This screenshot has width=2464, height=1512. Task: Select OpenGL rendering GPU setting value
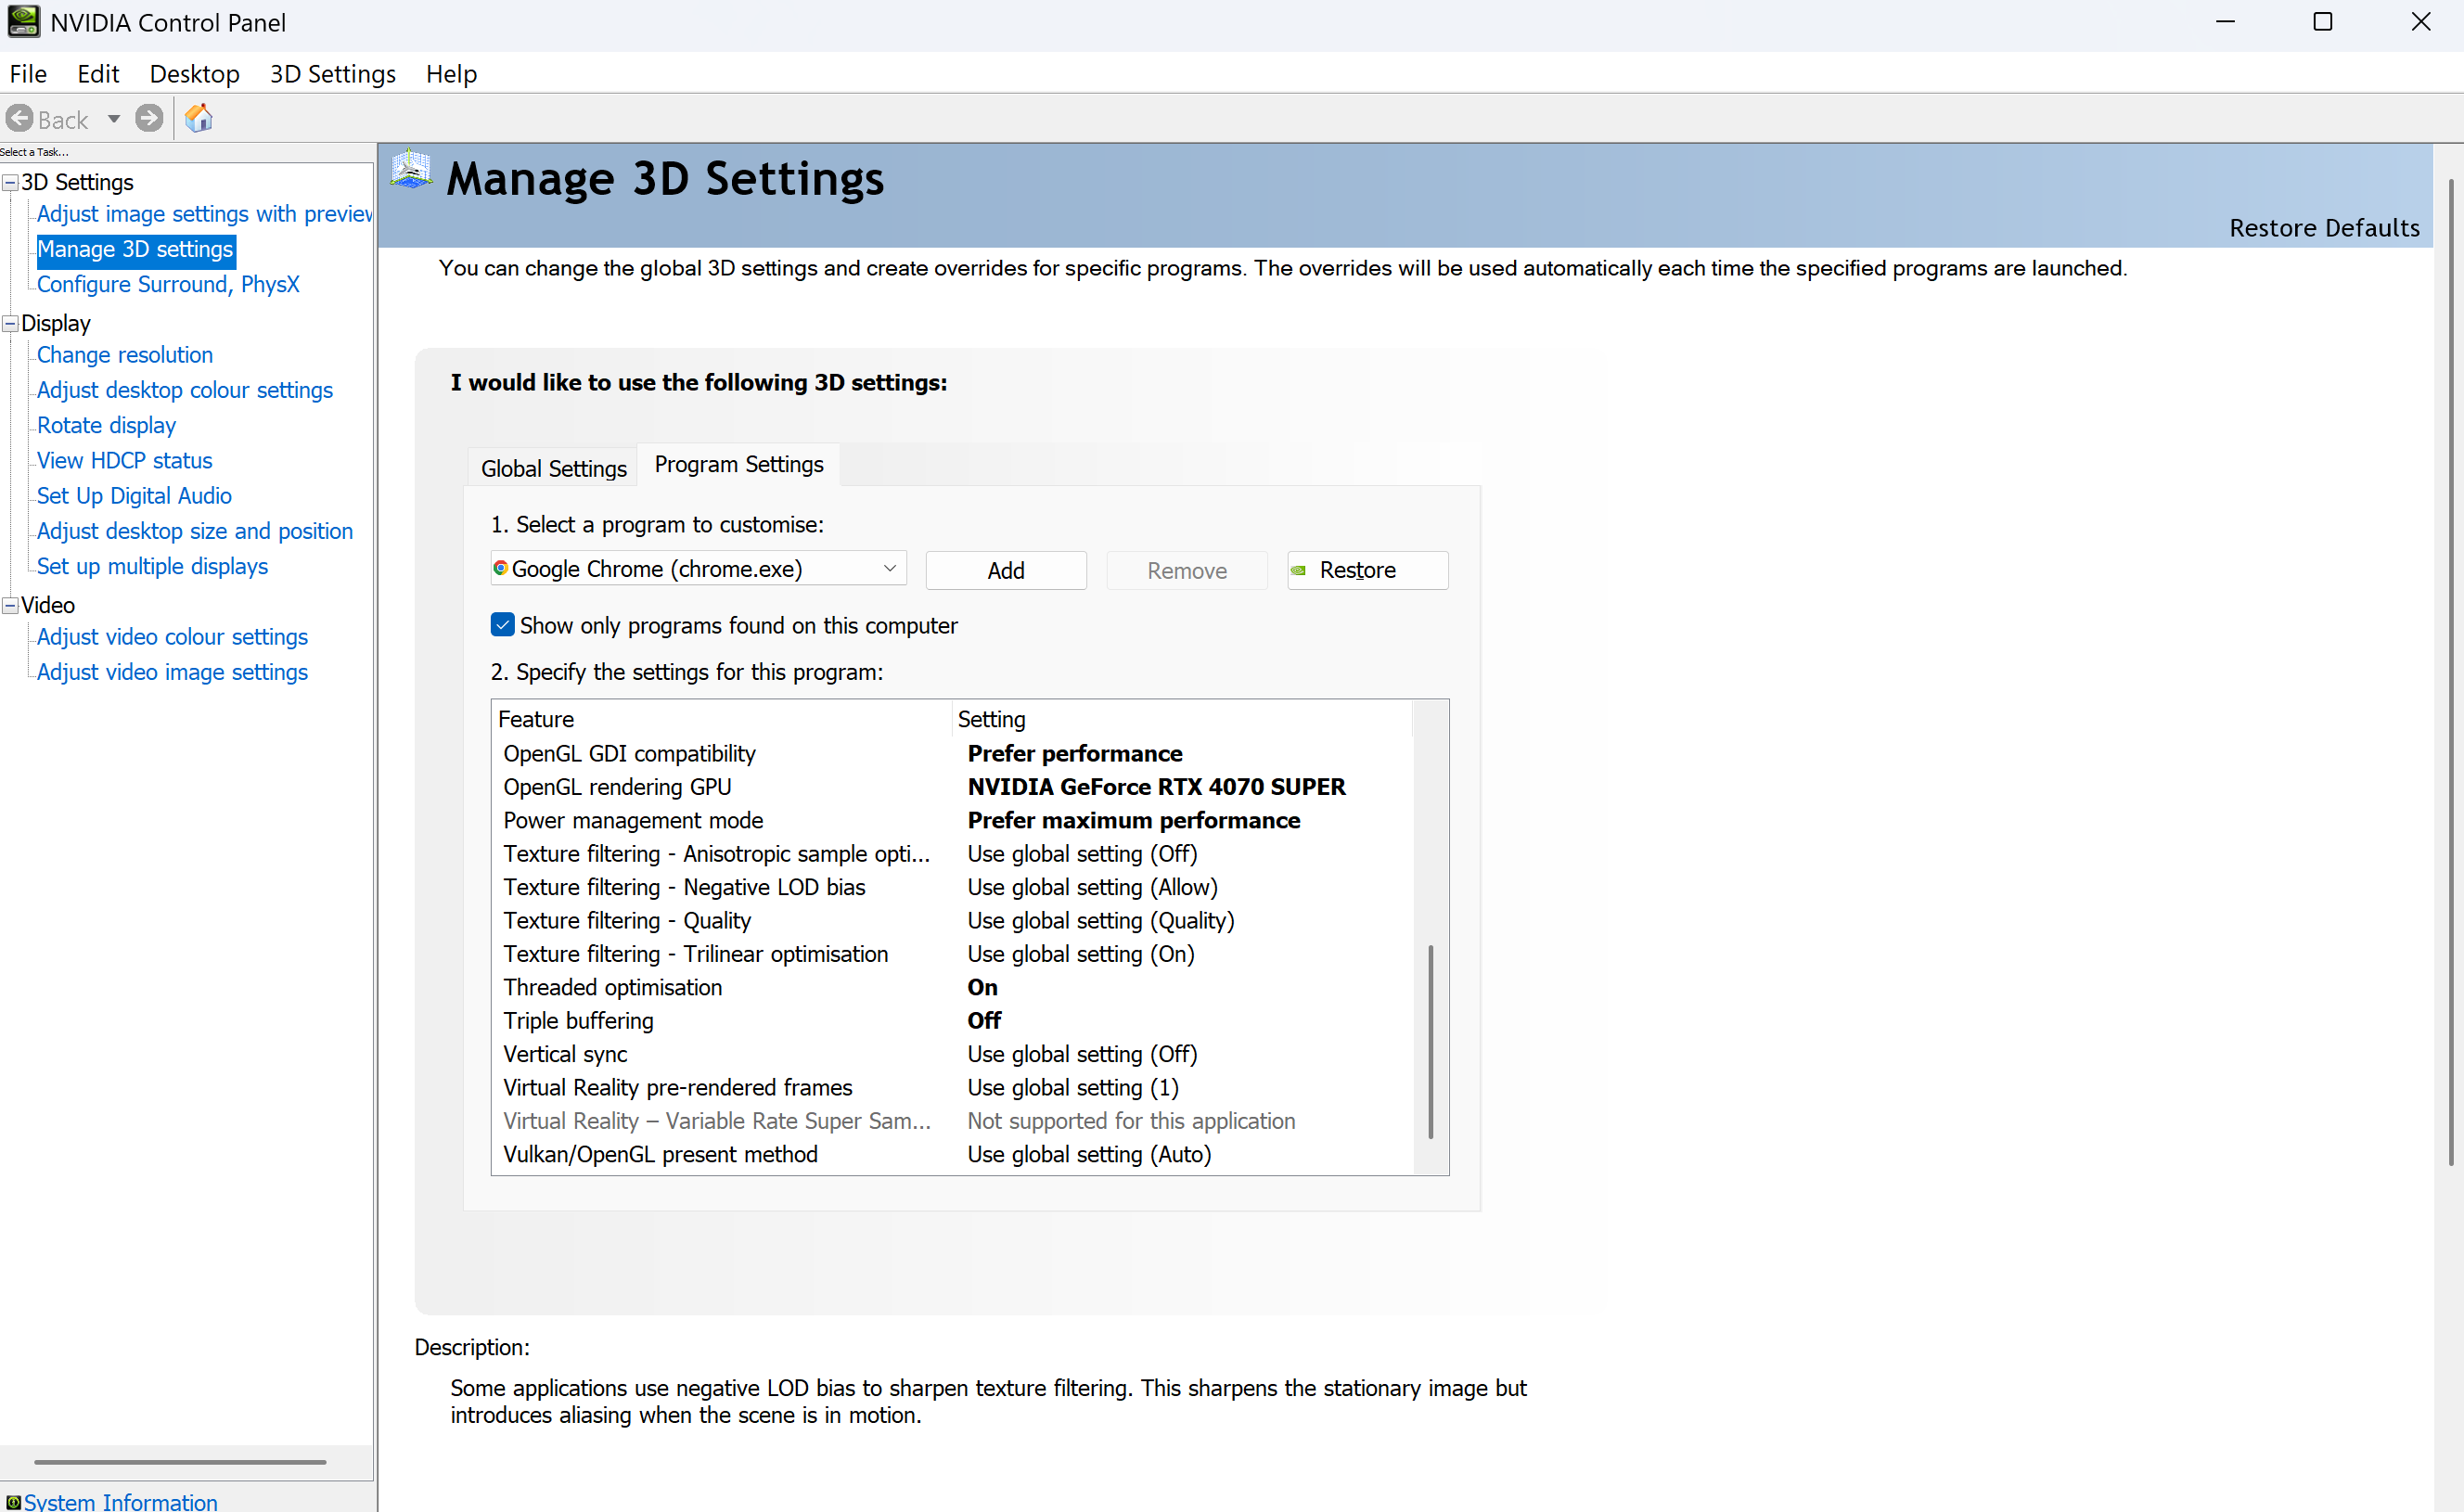pos(1156,787)
